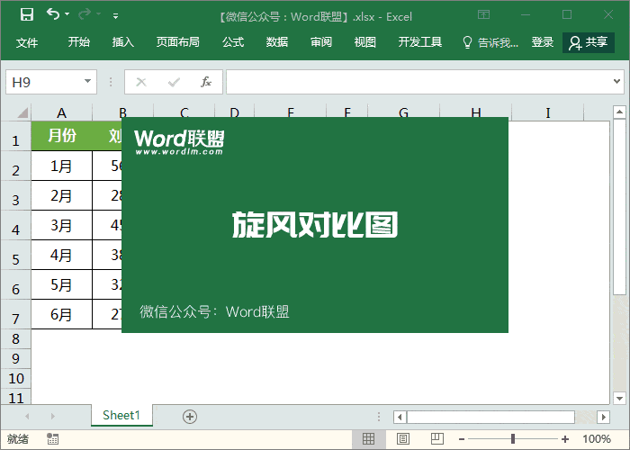Click the zoom in plus icon
The width and height of the screenshot is (630, 450).
pyautogui.click(x=565, y=439)
